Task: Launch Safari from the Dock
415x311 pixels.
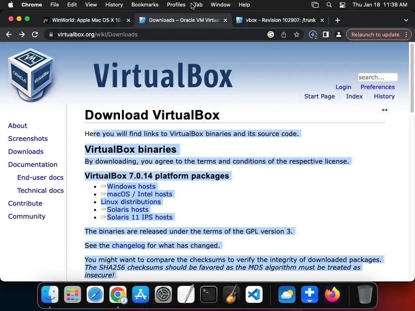Action: click(95, 294)
